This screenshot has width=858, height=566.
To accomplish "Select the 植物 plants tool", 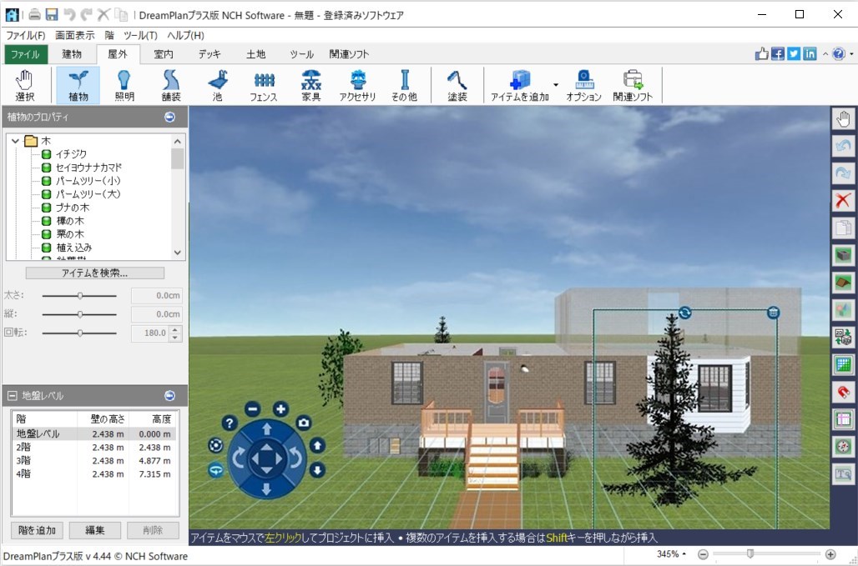I will tap(78, 85).
